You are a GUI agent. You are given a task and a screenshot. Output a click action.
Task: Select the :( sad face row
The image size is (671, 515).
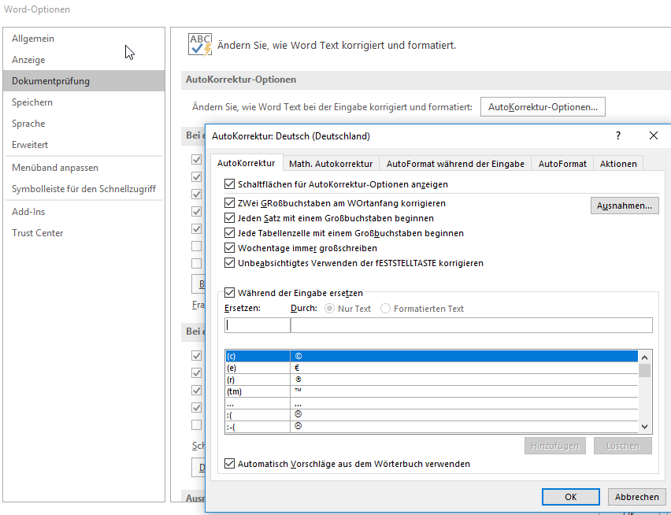(x=432, y=414)
